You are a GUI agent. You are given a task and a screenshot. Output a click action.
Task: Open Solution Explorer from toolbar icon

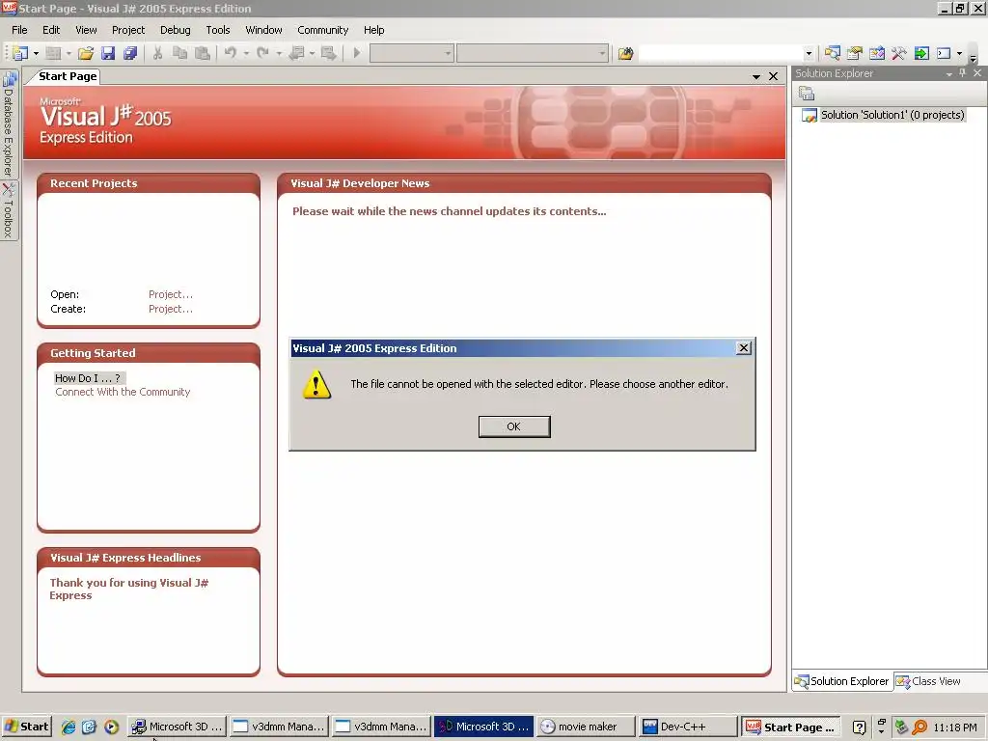coord(833,54)
